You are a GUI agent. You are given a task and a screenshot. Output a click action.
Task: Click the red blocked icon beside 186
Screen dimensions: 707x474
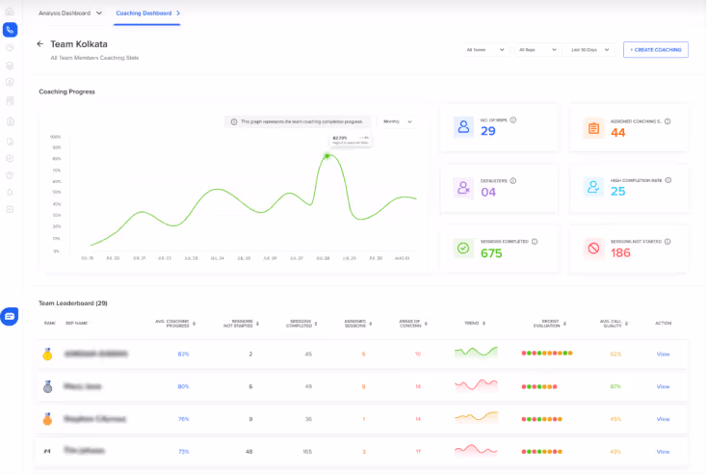pos(593,248)
